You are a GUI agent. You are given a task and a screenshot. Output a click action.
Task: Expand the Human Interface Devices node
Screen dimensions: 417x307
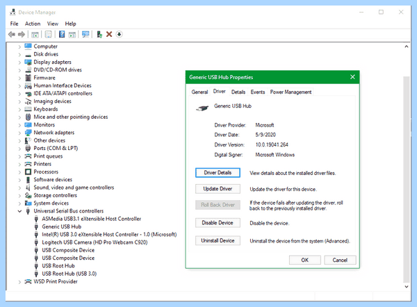[19, 86]
